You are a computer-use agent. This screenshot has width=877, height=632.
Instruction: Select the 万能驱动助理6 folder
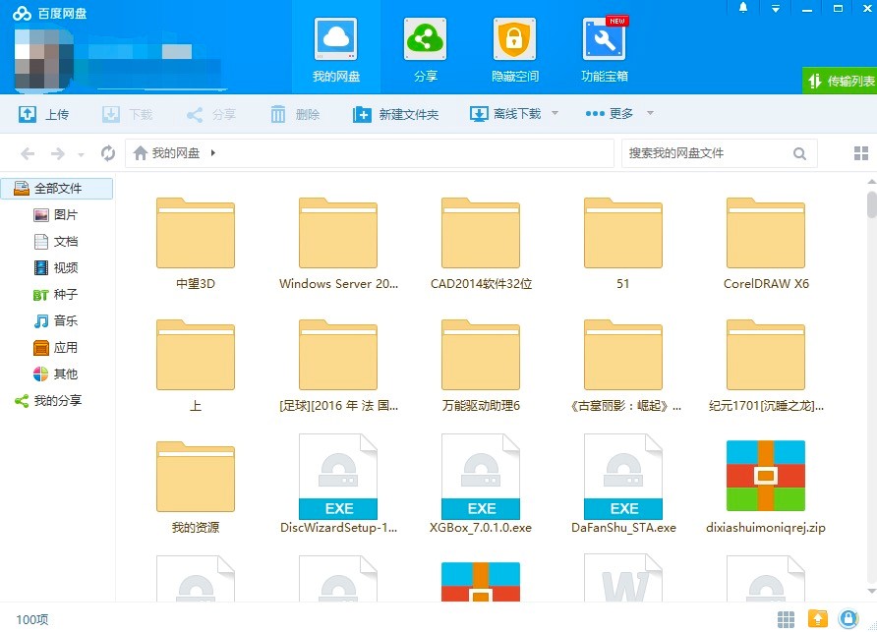[x=481, y=366]
